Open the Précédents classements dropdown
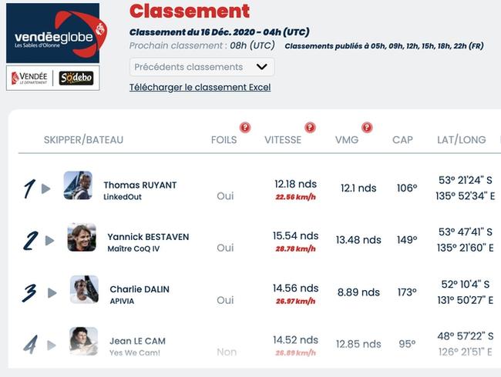This screenshot has width=501, height=377. point(202,67)
